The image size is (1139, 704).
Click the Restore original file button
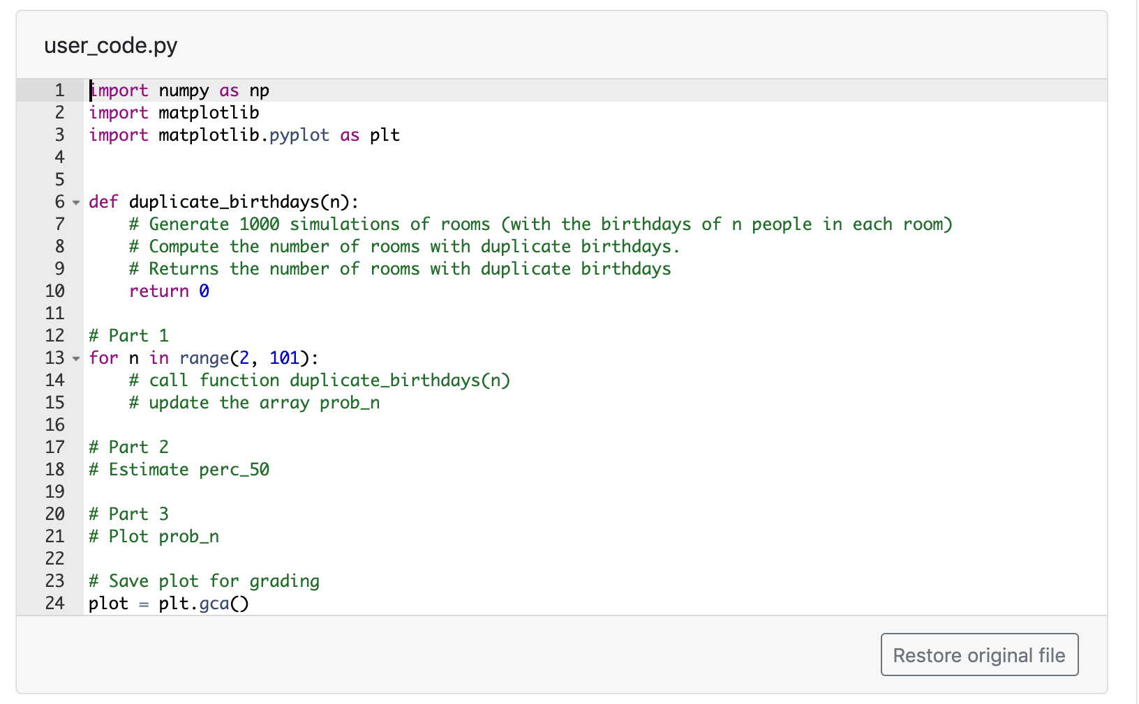(979, 655)
